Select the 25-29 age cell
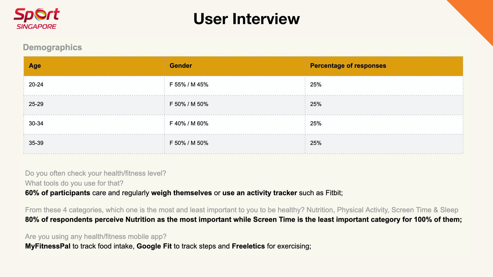The width and height of the screenshot is (493, 277). [x=36, y=104]
